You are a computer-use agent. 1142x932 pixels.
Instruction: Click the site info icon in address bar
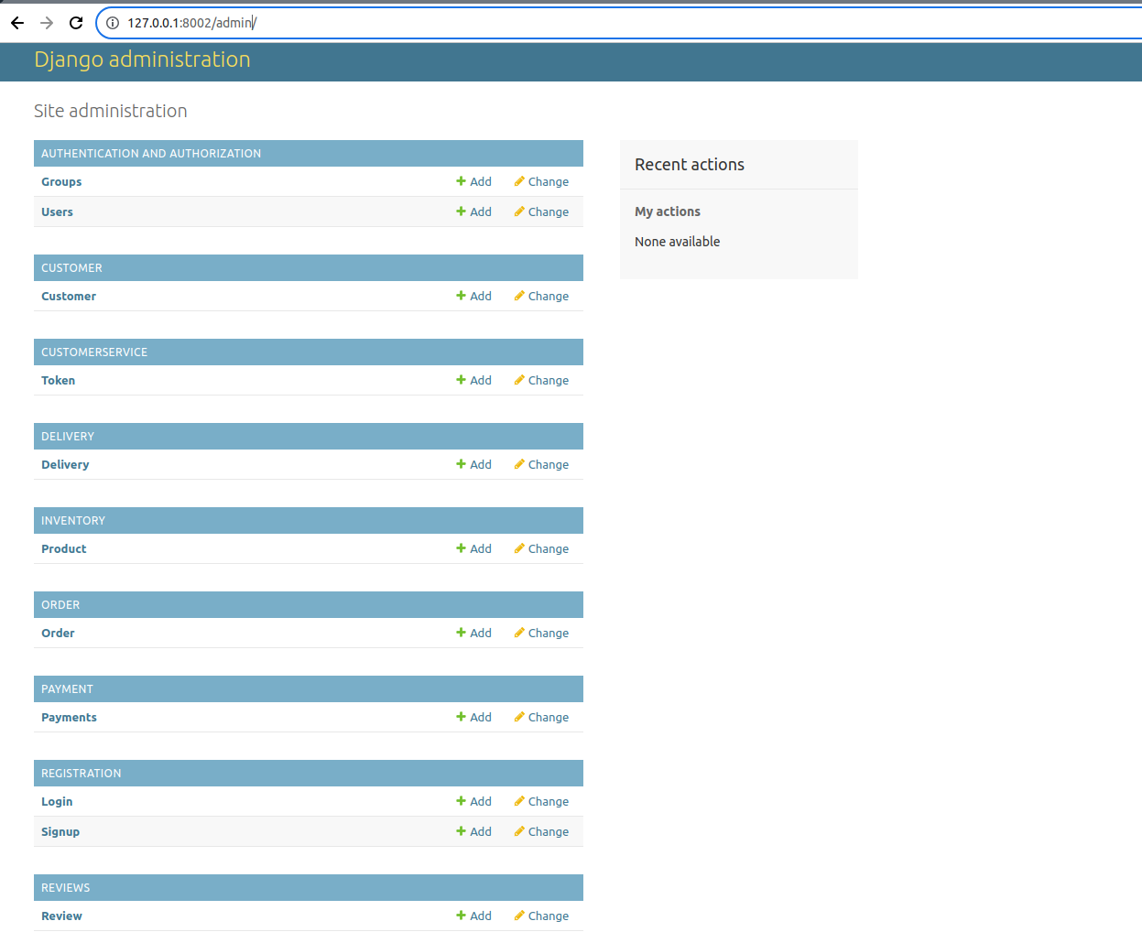coord(113,23)
